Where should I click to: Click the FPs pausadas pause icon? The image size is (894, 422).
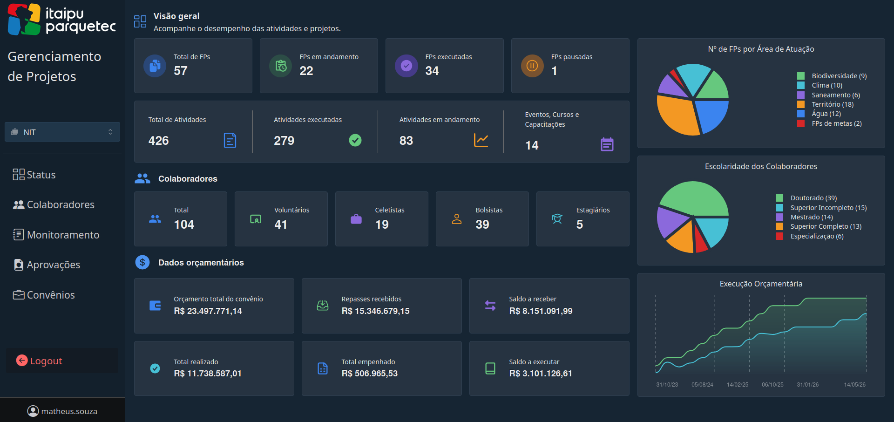532,66
